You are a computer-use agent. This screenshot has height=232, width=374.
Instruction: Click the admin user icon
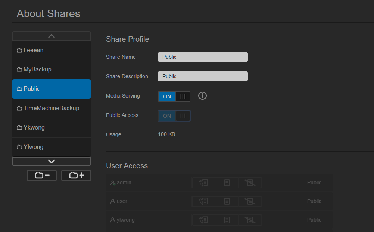click(x=113, y=183)
